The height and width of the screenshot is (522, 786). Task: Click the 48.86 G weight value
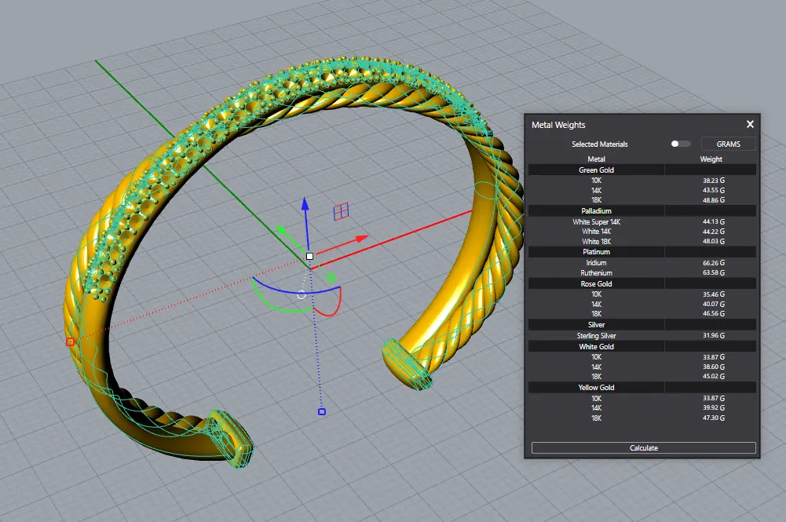click(x=713, y=200)
